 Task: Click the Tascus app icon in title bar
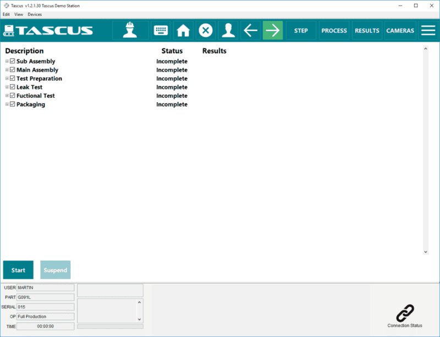6,5
